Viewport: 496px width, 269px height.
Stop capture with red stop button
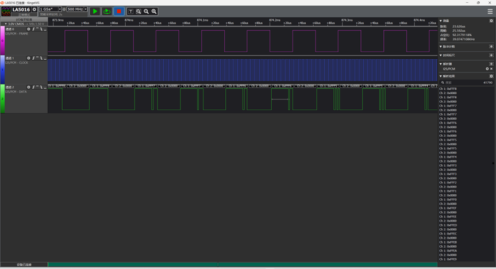[x=119, y=11]
